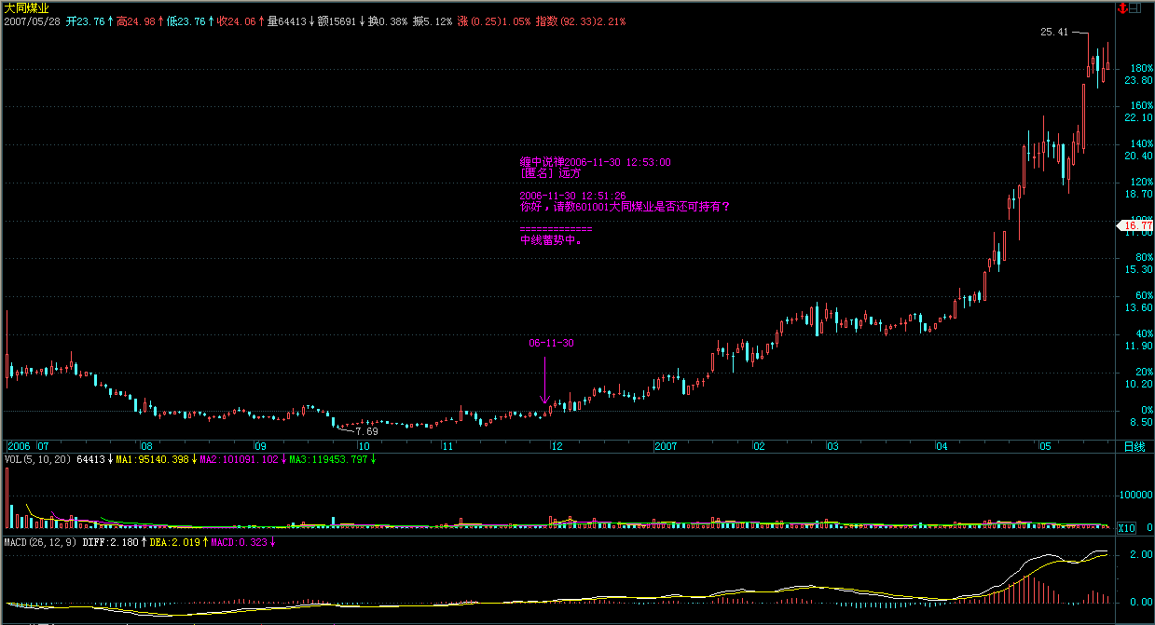This screenshot has height=625, width=1155.
Task: Click the 大同煤业 stock title
Action: pyautogui.click(x=27, y=7)
